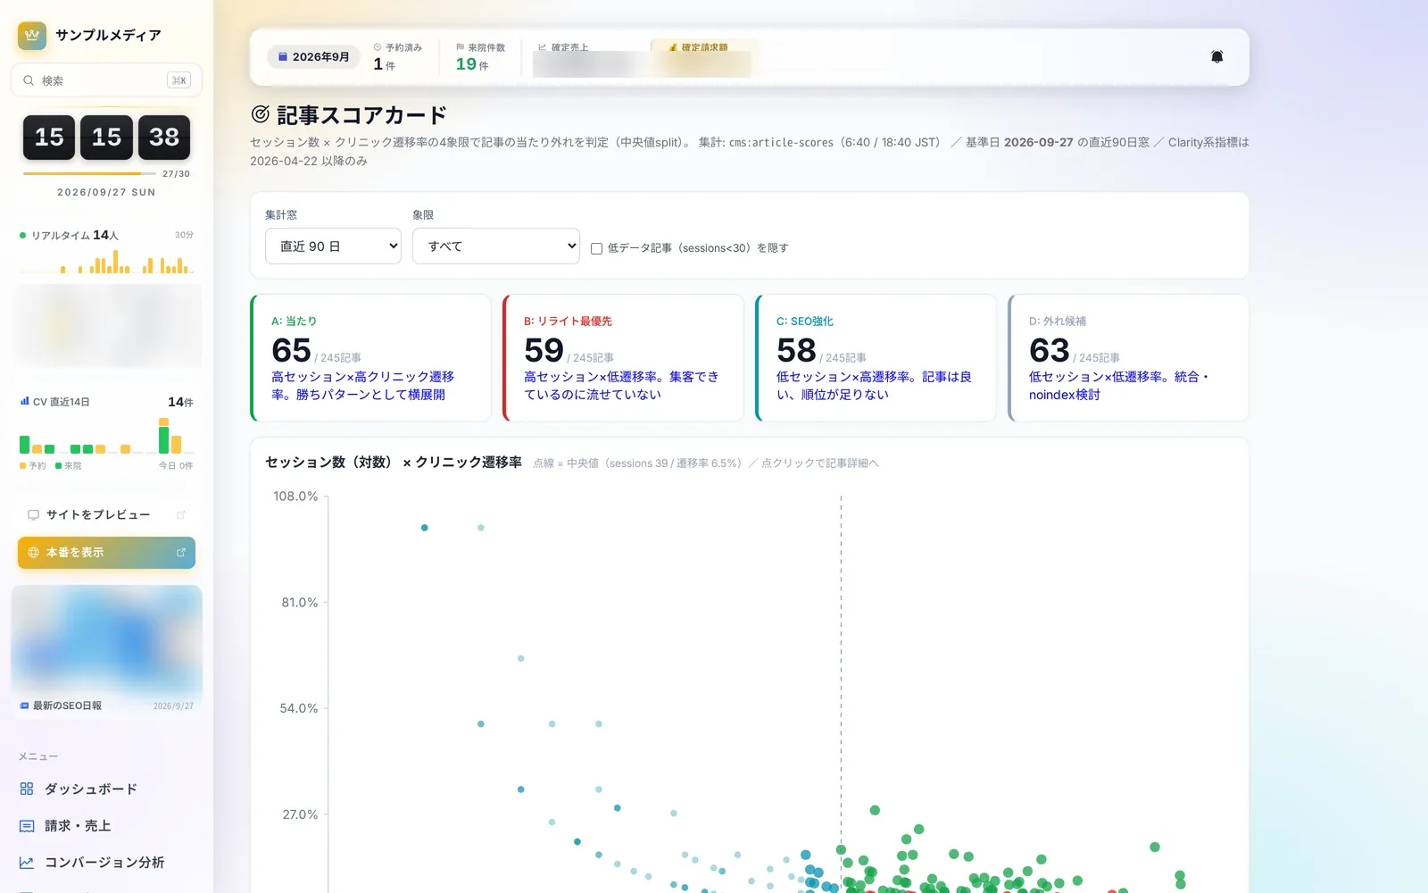
Task: Click the 記事スコアカード page title
Action: coord(361,115)
